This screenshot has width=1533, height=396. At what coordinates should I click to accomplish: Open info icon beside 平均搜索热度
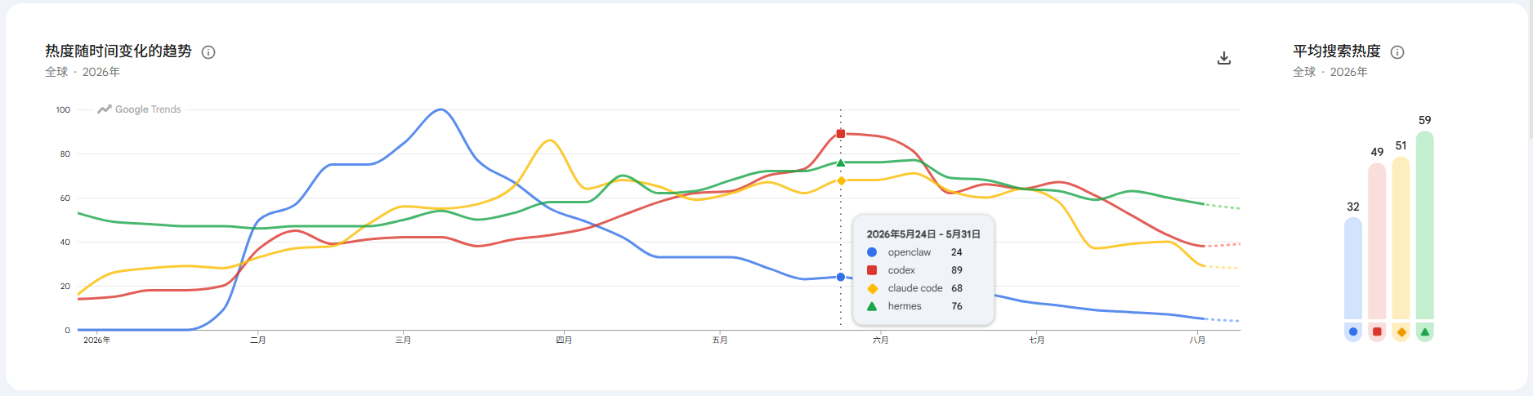1397,52
